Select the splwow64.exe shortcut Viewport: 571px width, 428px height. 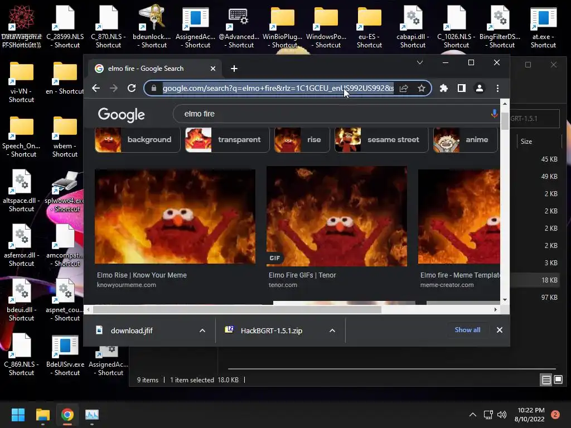click(65, 191)
